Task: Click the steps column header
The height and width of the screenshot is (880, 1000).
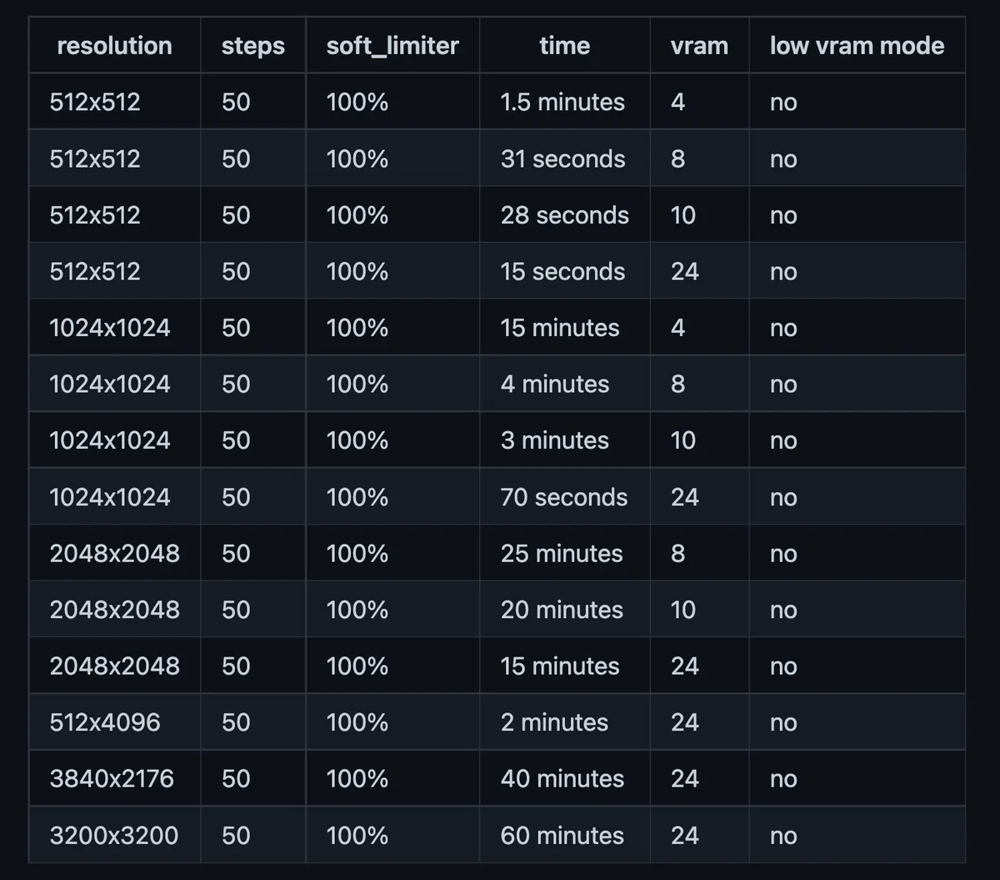Action: tap(252, 45)
